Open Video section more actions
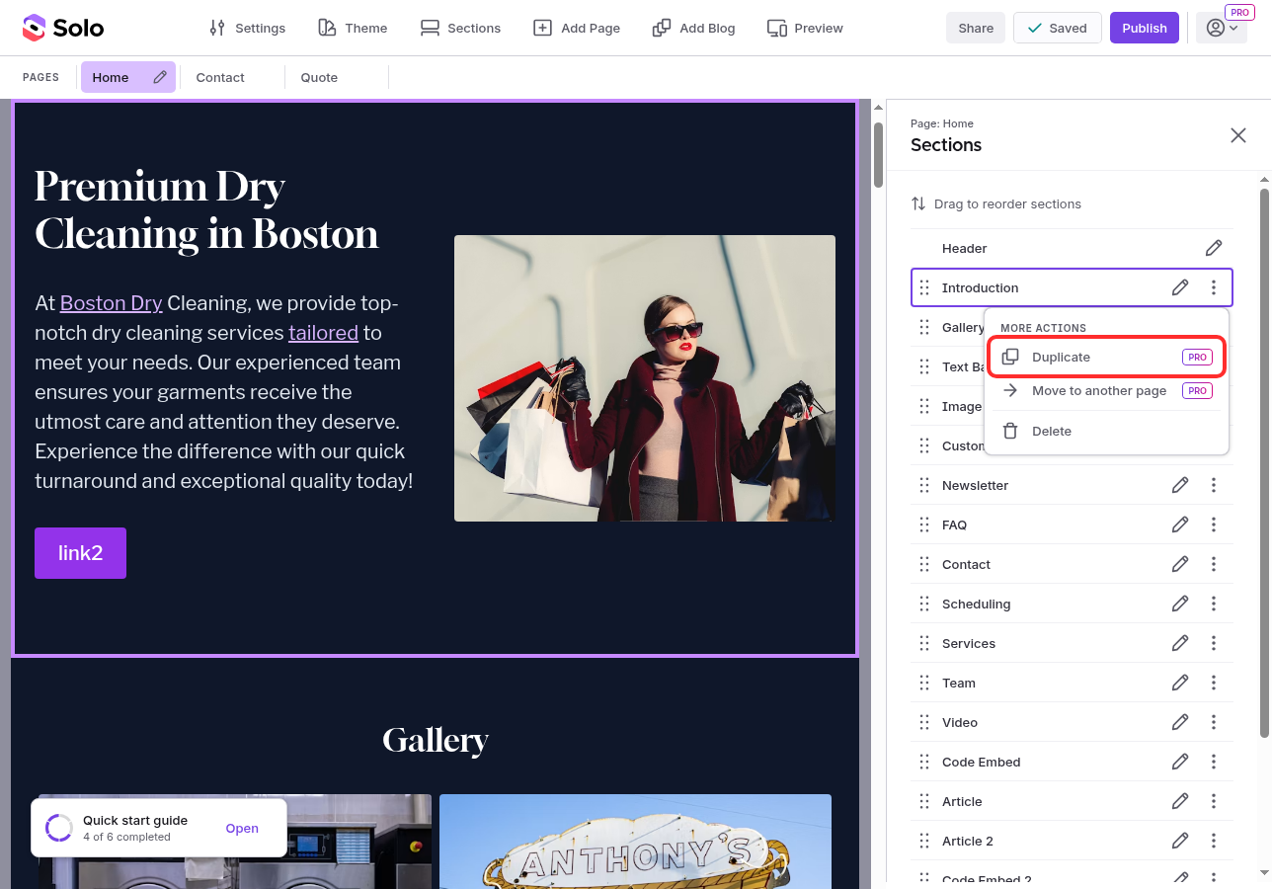Screen dimensions: 1272x889 1214,722
